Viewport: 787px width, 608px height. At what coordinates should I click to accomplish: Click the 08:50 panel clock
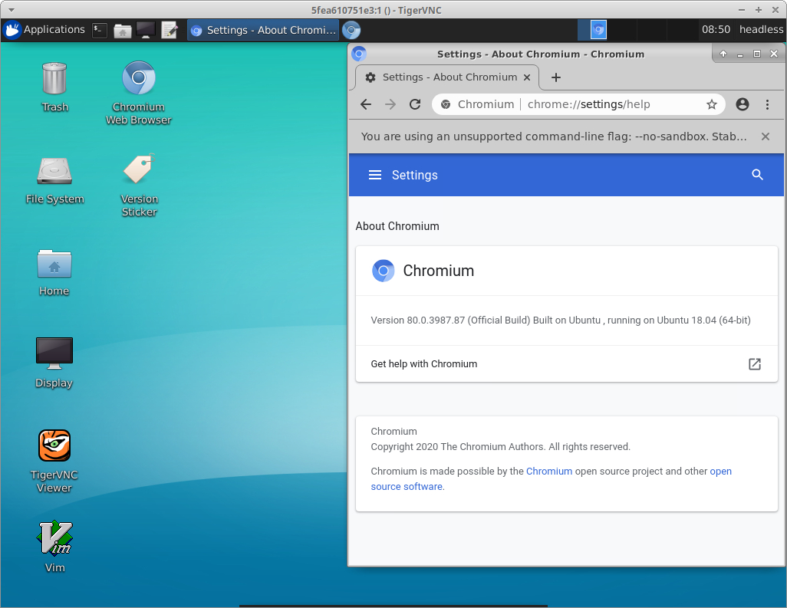[716, 30]
